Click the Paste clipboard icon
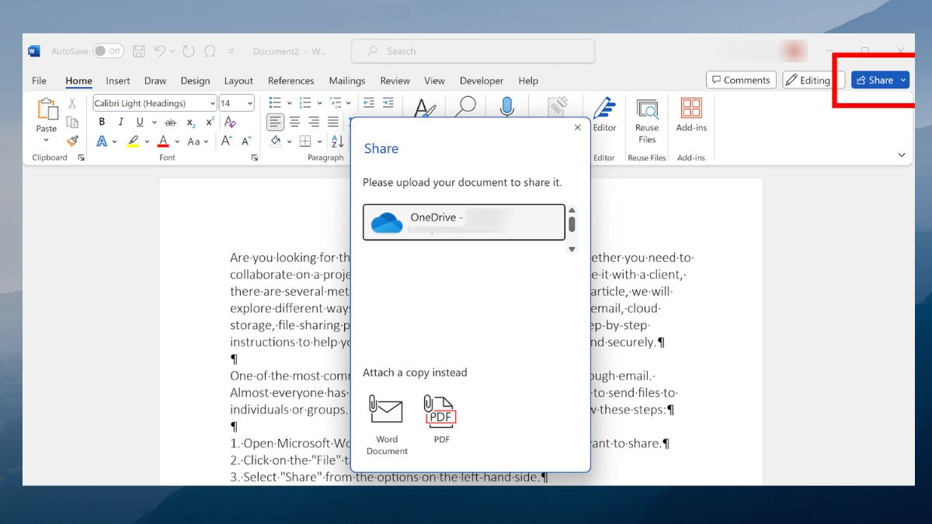Screen dimensions: 932x524 pos(47,109)
